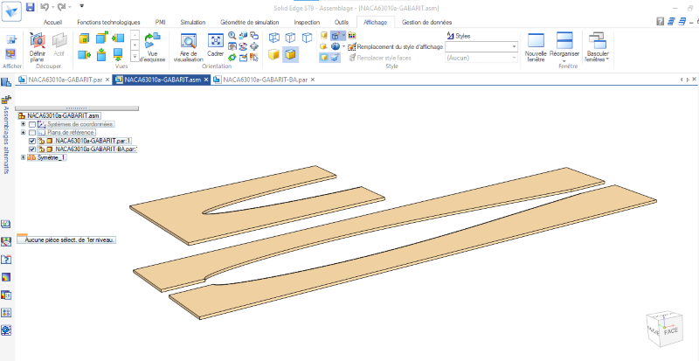The height and width of the screenshot is (361, 699).
Task: Expand the Plans de référence node
Action: point(24,133)
